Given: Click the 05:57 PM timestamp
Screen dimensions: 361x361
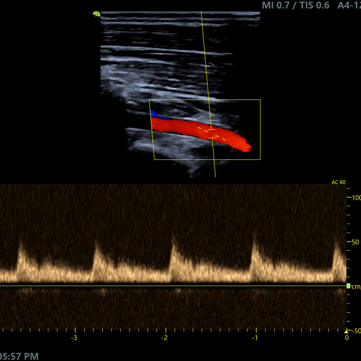Looking at the screenshot, I should point(19,356).
